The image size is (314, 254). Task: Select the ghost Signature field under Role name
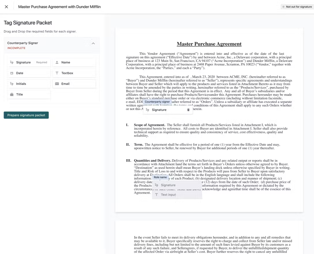pos(177,185)
